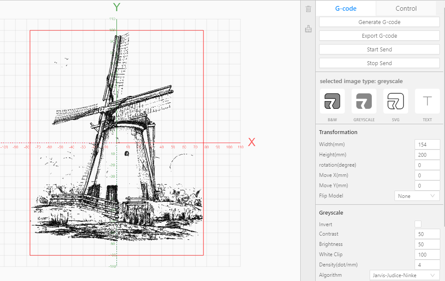Focus the Width(mm) input field
This screenshot has height=281, width=445.
(x=427, y=144)
